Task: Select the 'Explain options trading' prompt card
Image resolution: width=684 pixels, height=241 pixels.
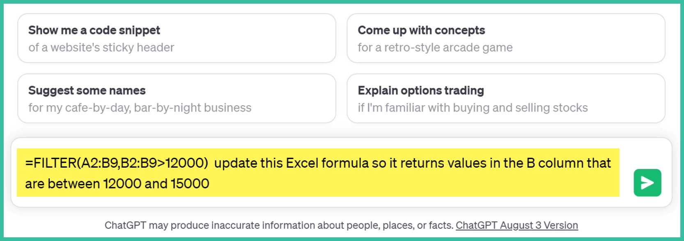Action: pyautogui.click(x=506, y=98)
